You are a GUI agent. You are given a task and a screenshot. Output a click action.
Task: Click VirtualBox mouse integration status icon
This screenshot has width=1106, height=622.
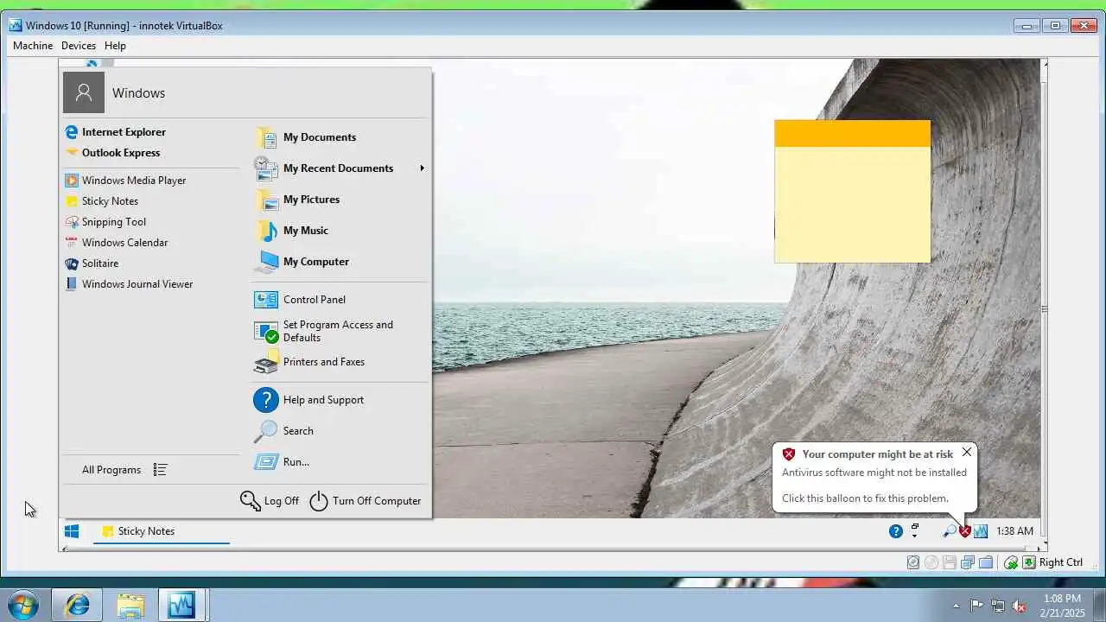(x=1011, y=562)
